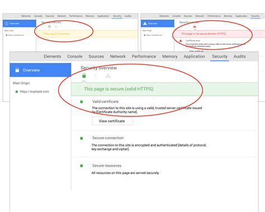
Task: Open Audits tab in top-left background window
Action: [x=128, y=16]
